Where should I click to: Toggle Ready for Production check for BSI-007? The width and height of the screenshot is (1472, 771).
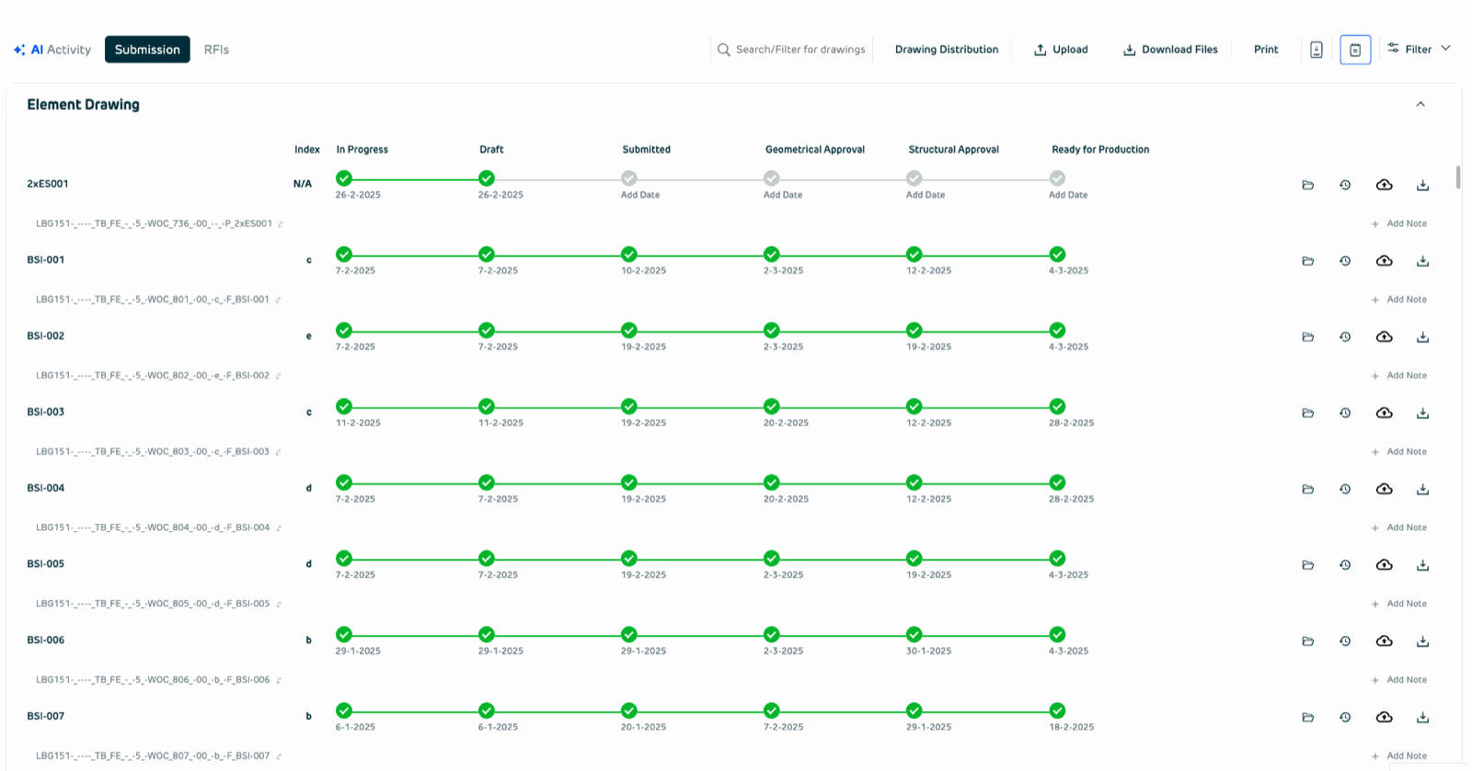coord(1057,710)
